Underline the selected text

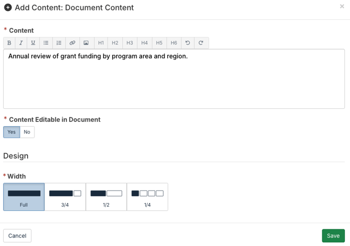click(33, 43)
